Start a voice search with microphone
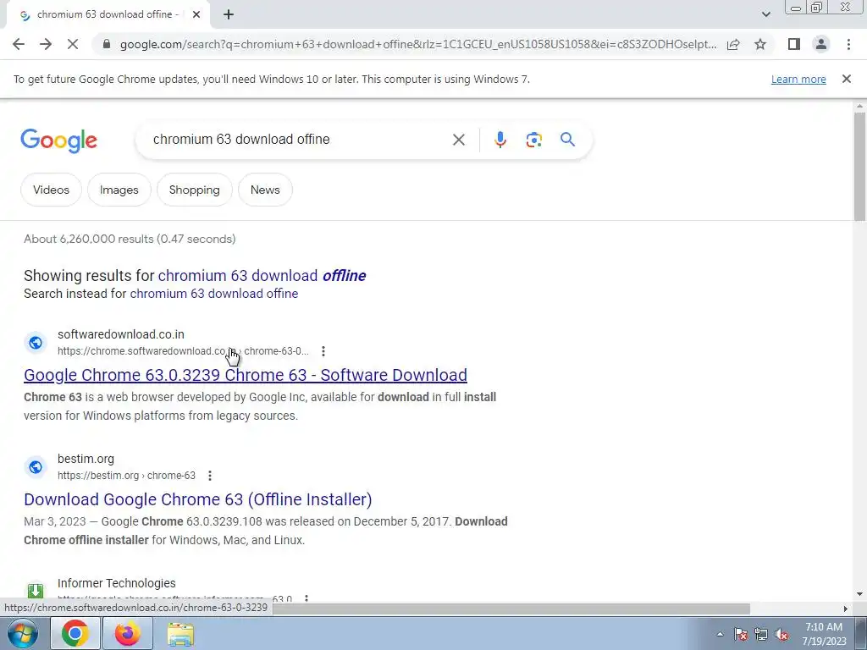The width and height of the screenshot is (867, 650). (500, 140)
